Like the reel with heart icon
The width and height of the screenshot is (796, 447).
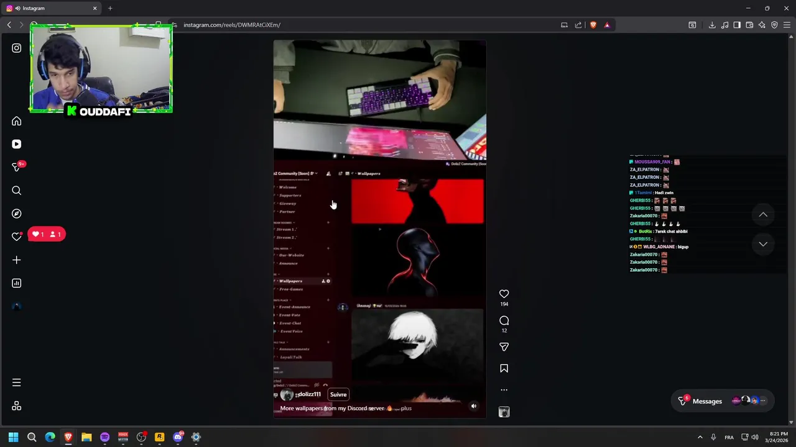click(504, 294)
